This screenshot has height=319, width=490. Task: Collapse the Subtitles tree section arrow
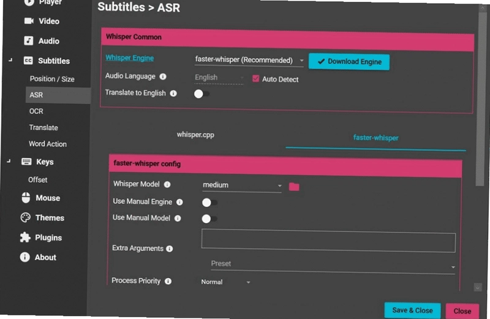(x=10, y=59)
